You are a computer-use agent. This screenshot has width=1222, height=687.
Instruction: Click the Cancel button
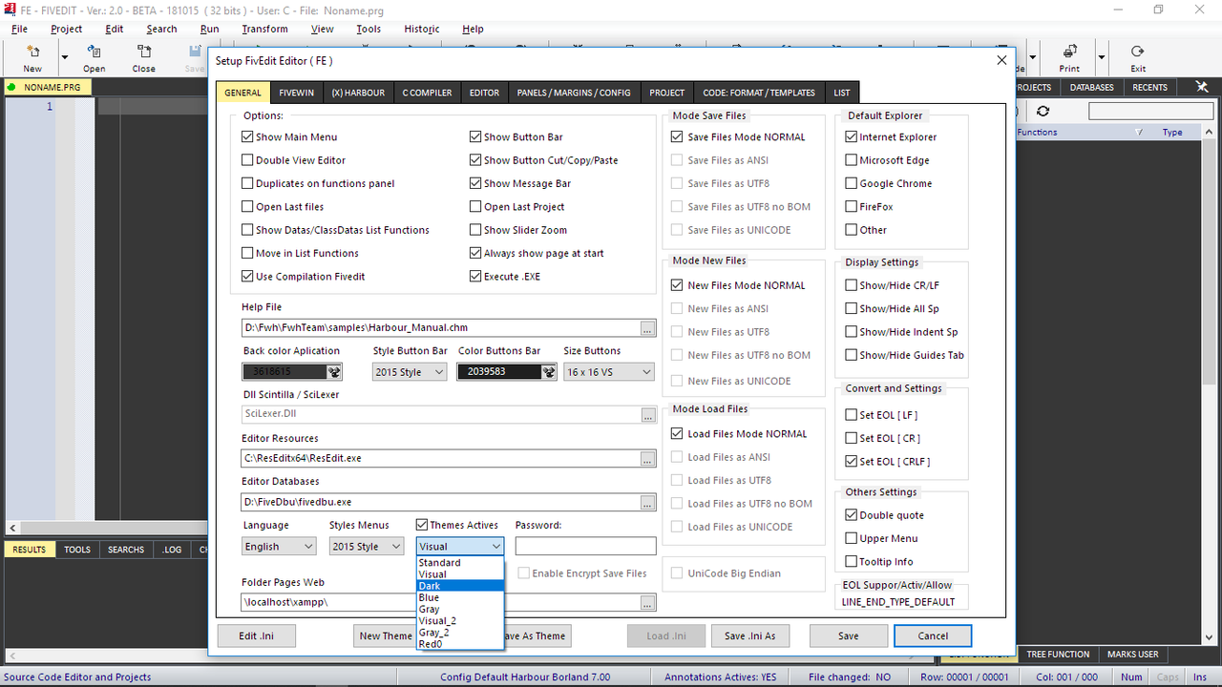tap(933, 635)
